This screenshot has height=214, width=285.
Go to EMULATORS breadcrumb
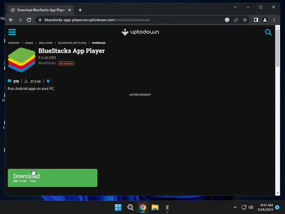tap(46, 43)
